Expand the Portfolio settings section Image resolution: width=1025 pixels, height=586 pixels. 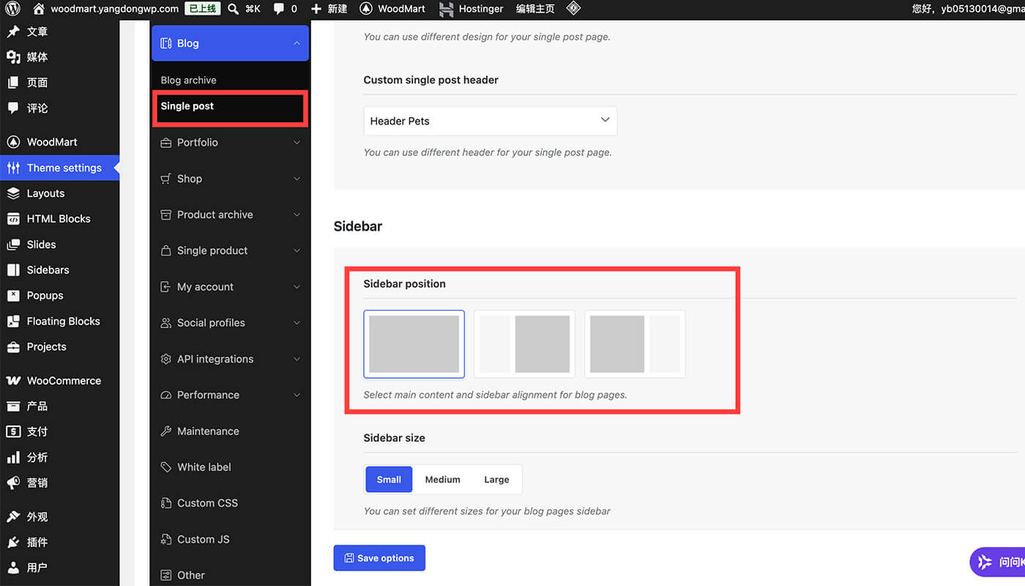[x=230, y=143]
